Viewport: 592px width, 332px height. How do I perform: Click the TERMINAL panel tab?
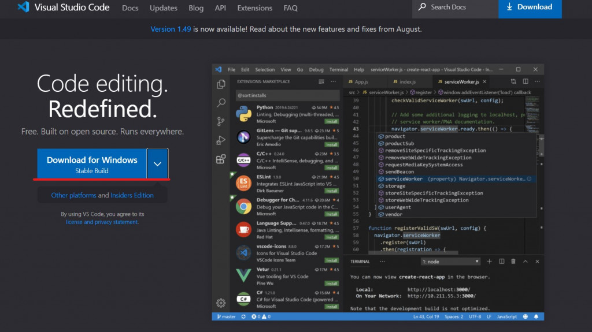pos(360,262)
